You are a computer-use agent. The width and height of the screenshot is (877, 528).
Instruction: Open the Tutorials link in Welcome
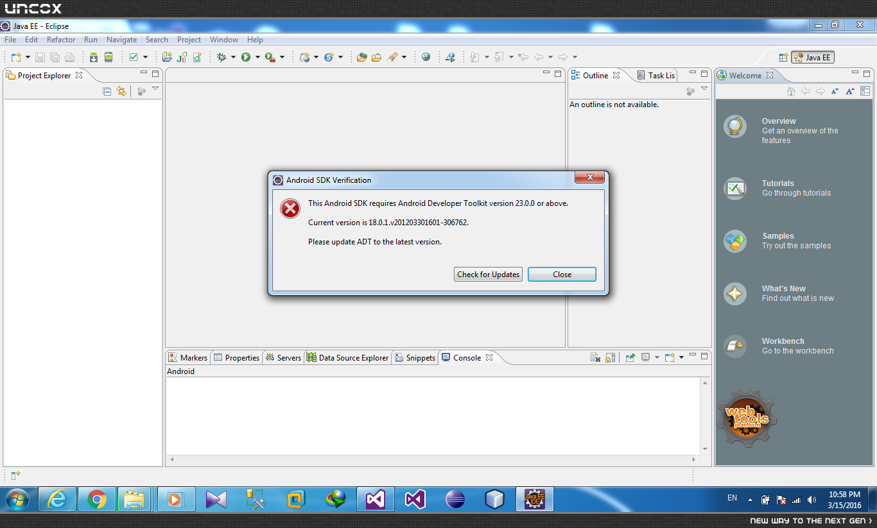777,183
